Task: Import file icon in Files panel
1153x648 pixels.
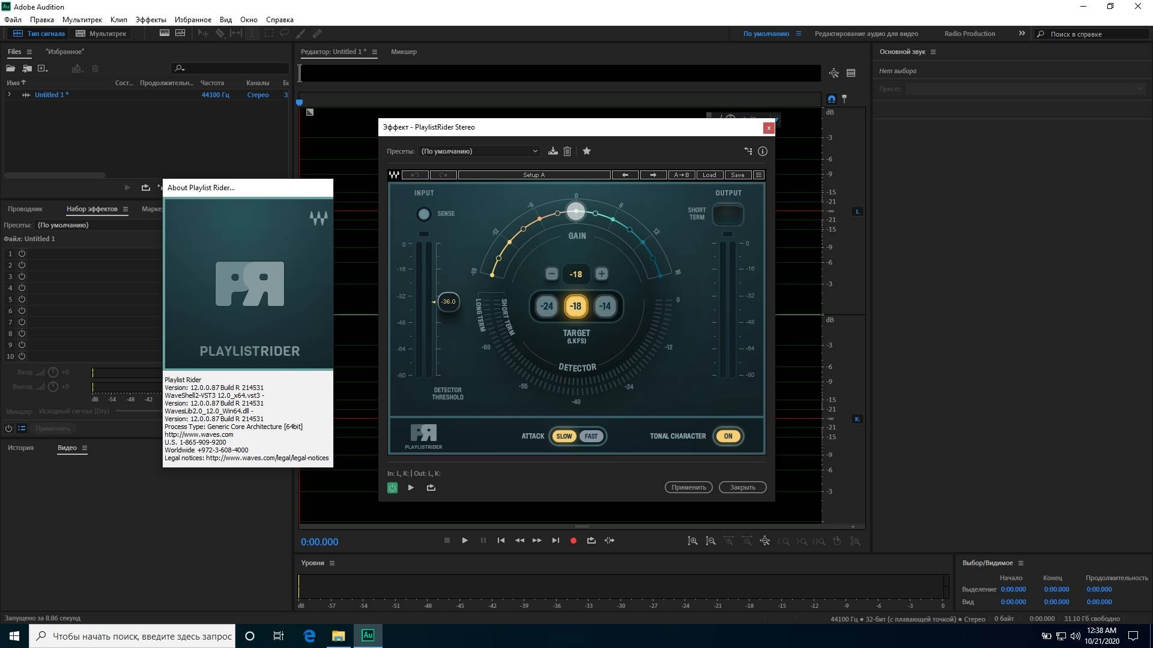Action: (x=27, y=68)
